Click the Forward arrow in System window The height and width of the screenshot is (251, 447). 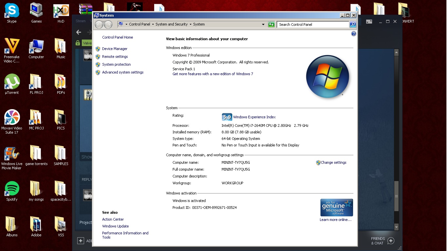pyautogui.click(x=108, y=25)
